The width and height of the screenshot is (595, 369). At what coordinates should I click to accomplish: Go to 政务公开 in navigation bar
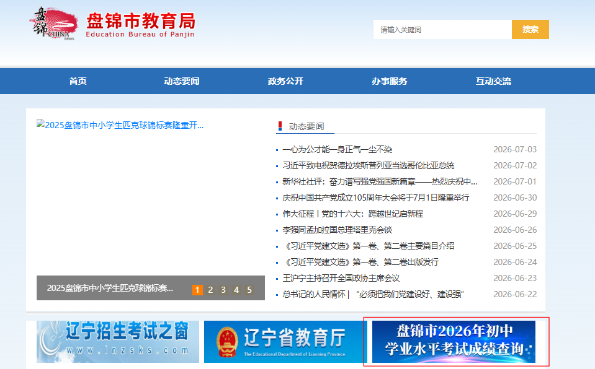click(x=286, y=81)
